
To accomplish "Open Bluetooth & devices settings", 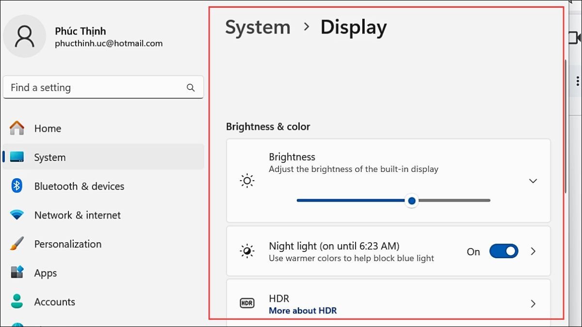I will pos(79,186).
